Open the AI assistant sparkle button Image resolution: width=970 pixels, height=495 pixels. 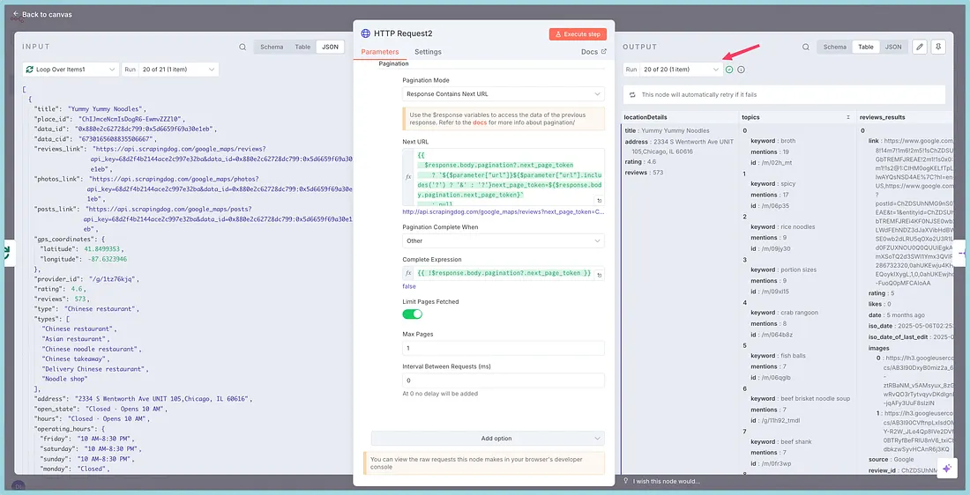point(945,469)
